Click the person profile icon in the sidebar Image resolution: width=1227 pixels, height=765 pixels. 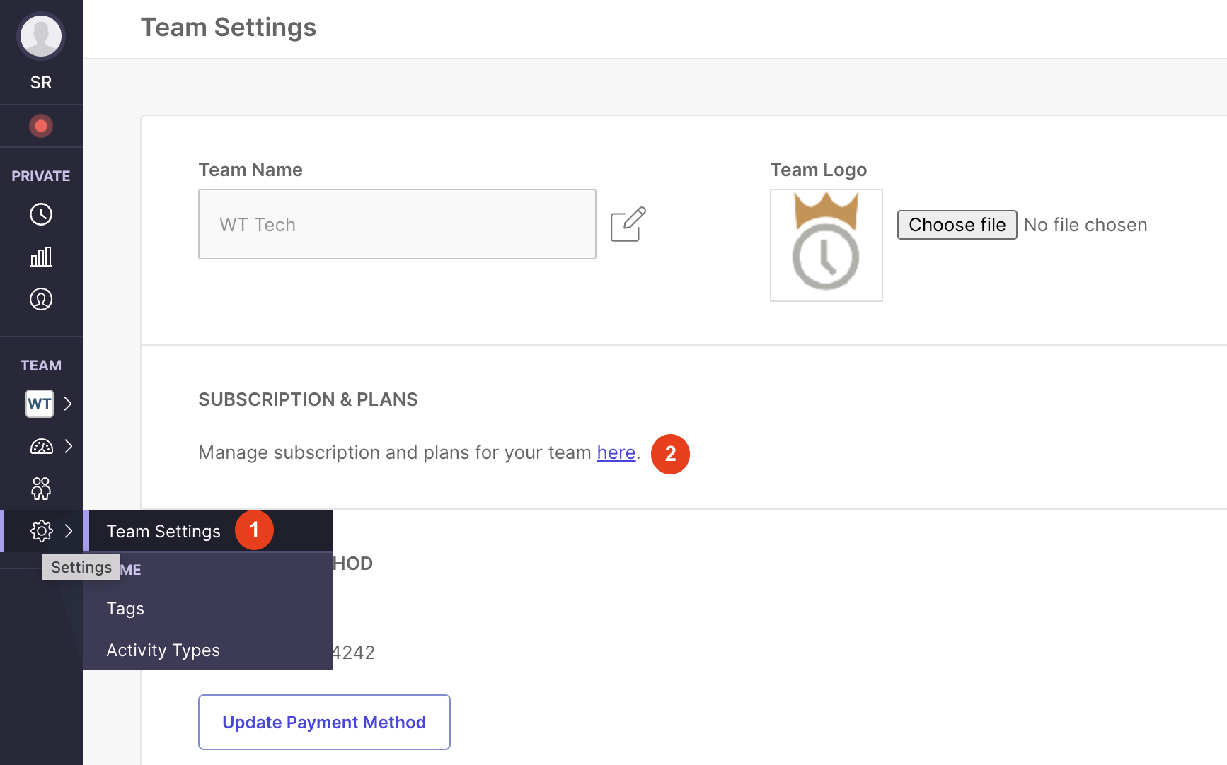click(41, 299)
